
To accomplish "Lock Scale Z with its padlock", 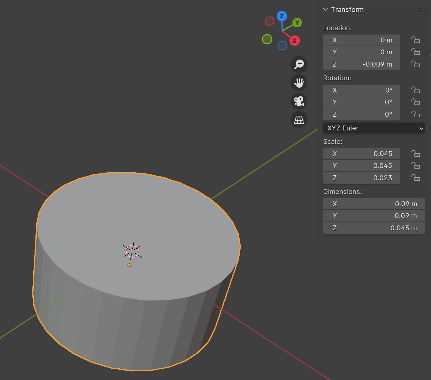I will point(415,178).
